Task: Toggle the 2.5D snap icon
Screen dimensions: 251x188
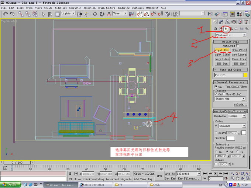Action: pyautogui.click(x=140, y=14)
